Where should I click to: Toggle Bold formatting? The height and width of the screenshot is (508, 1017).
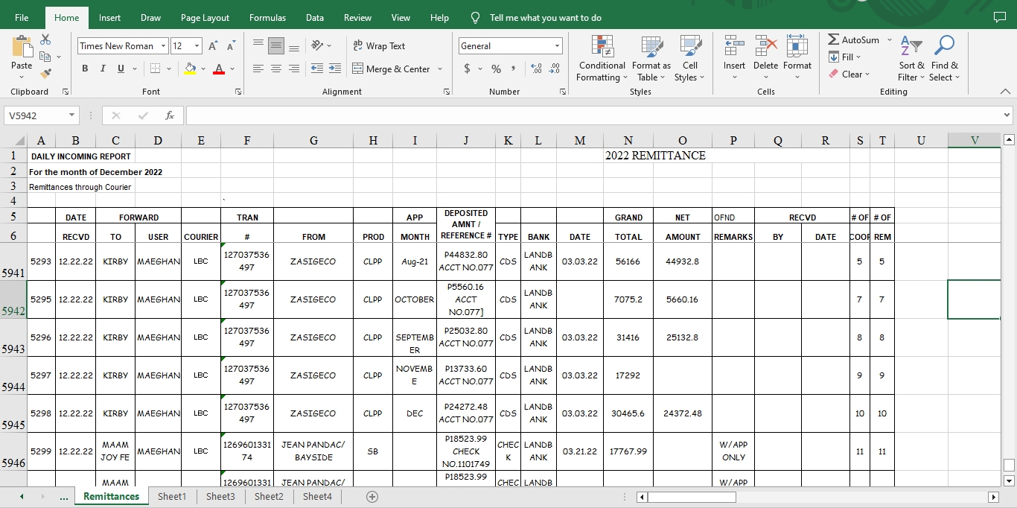pyautogui.click(x=84, y=69)
